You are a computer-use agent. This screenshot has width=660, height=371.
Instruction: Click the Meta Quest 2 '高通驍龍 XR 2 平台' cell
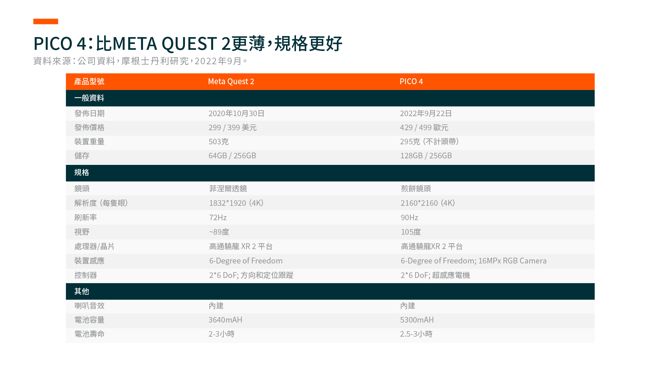pos(241,246)
